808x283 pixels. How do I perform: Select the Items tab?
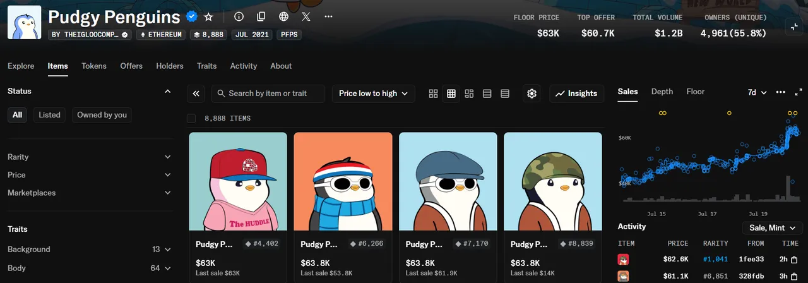[x=57, y=66]
